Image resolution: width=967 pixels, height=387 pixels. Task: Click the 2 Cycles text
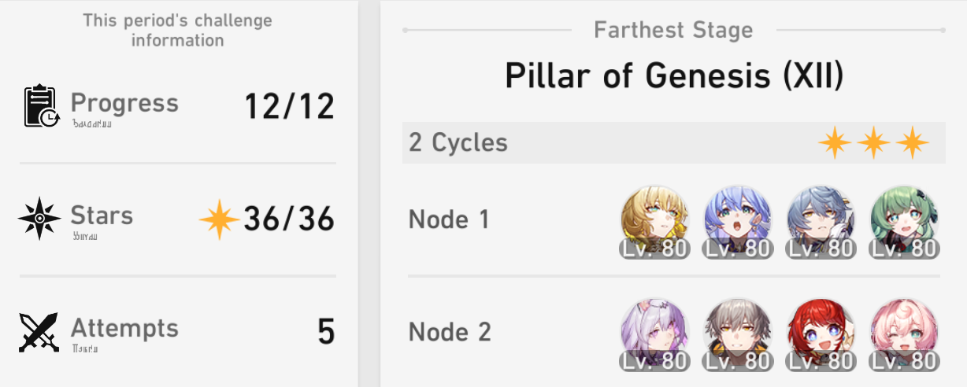pos(458,143)
